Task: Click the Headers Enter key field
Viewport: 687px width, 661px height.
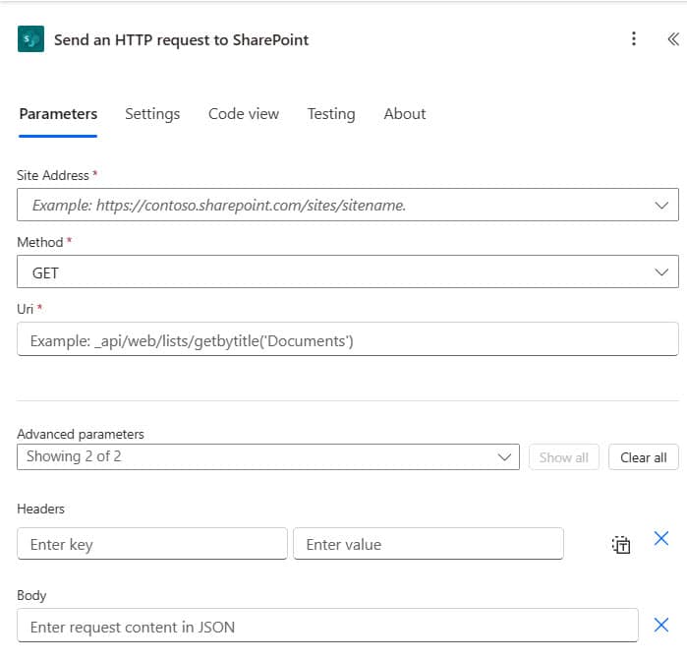Action: pyautogui.click(x=152, y=544)
